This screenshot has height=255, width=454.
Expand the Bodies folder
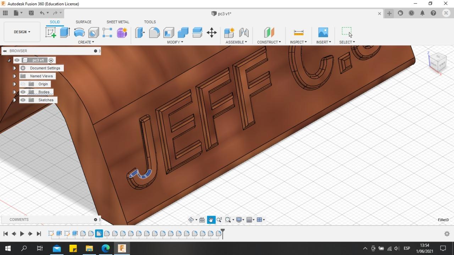[15, 92]
